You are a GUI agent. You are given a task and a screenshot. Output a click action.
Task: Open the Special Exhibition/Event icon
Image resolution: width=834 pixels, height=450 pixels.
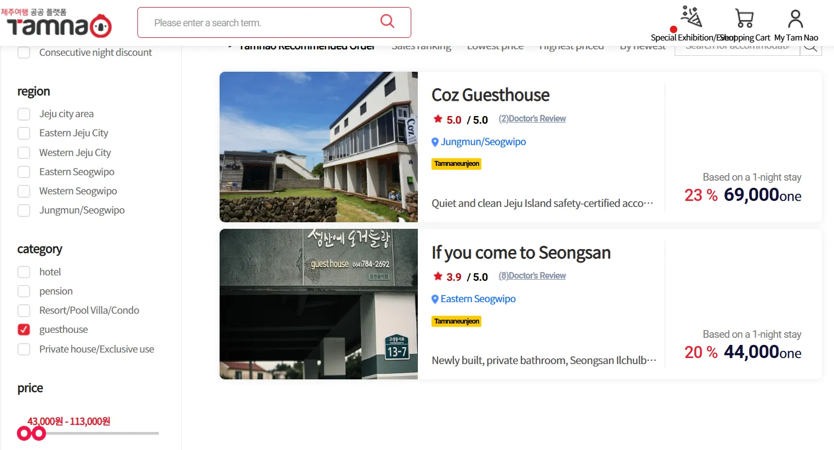[691, 16]
